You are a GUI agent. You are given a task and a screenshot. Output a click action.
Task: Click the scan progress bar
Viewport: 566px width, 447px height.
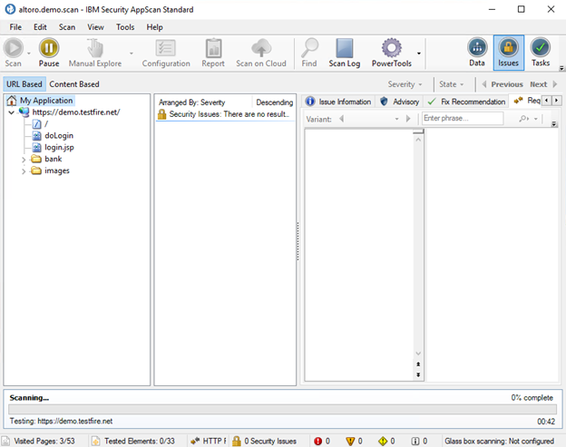tap(282, 410)
